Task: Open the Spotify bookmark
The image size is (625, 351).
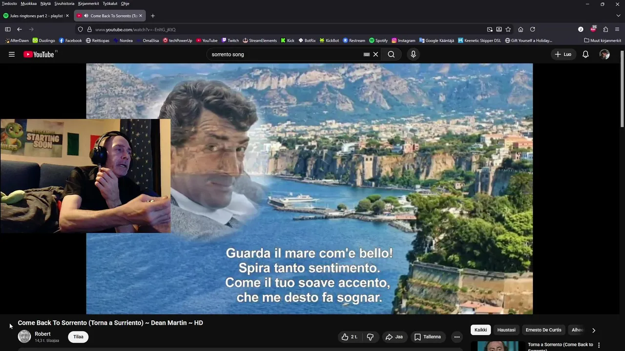Action: (x=378, y=40)
